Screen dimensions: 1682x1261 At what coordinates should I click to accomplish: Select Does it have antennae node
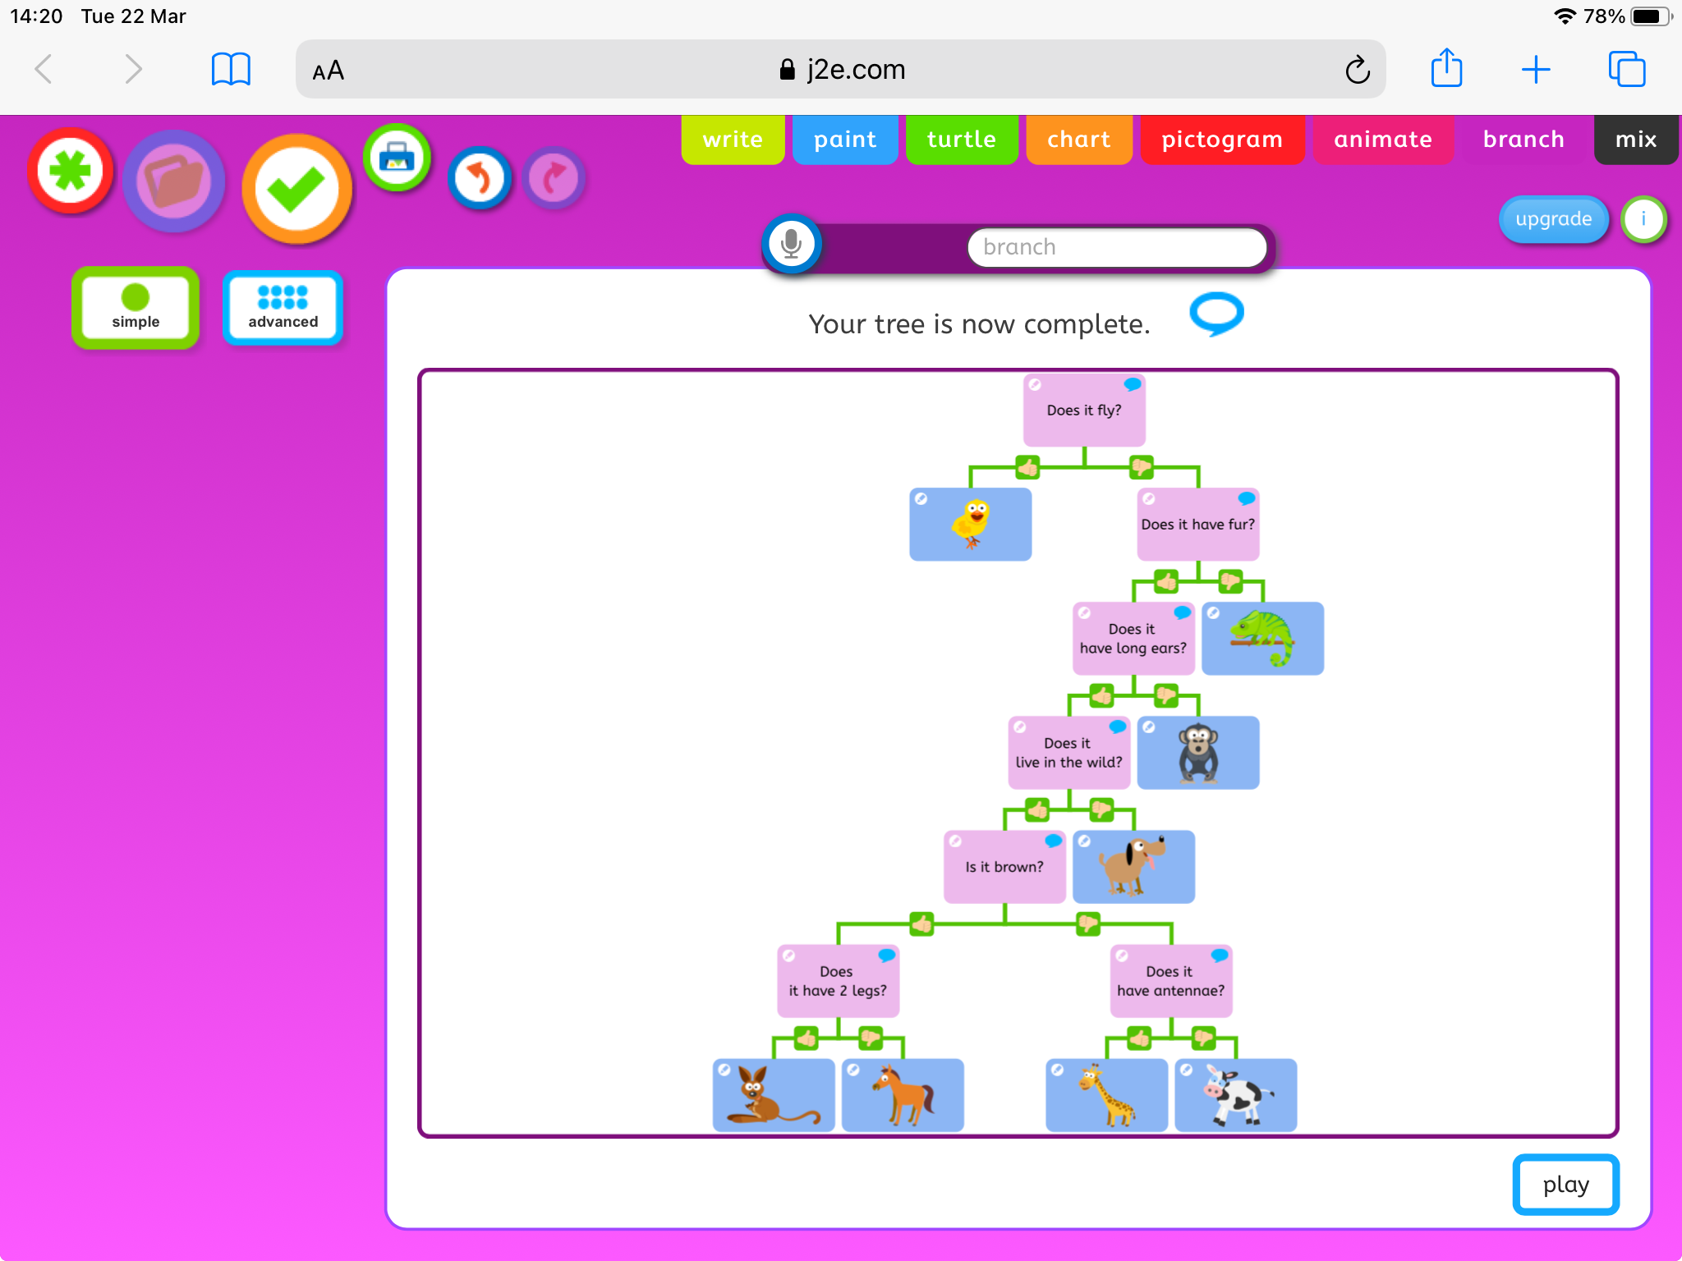[1171, 981]
